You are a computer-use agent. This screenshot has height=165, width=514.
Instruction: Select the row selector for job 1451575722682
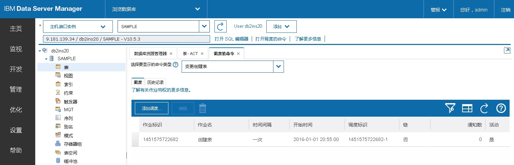135,139
